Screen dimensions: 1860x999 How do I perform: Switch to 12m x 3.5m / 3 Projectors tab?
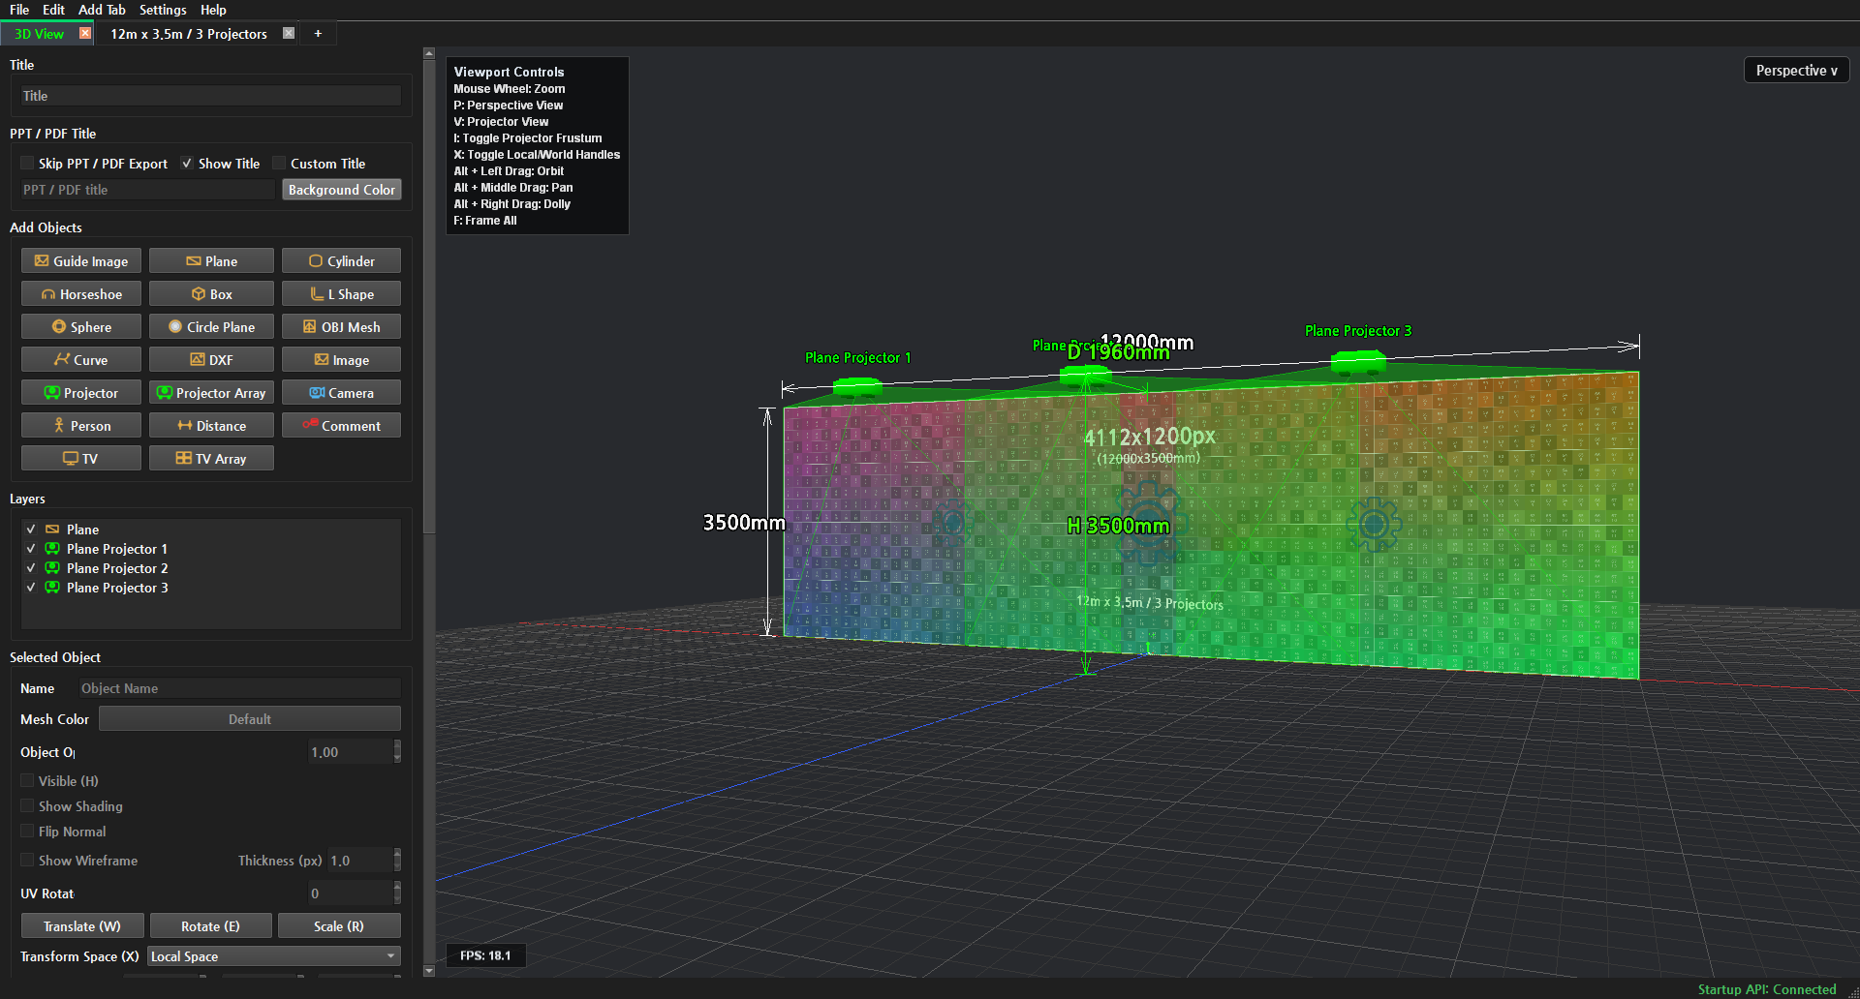189,34
